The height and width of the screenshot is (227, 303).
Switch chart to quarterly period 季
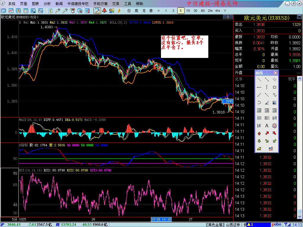151,11
